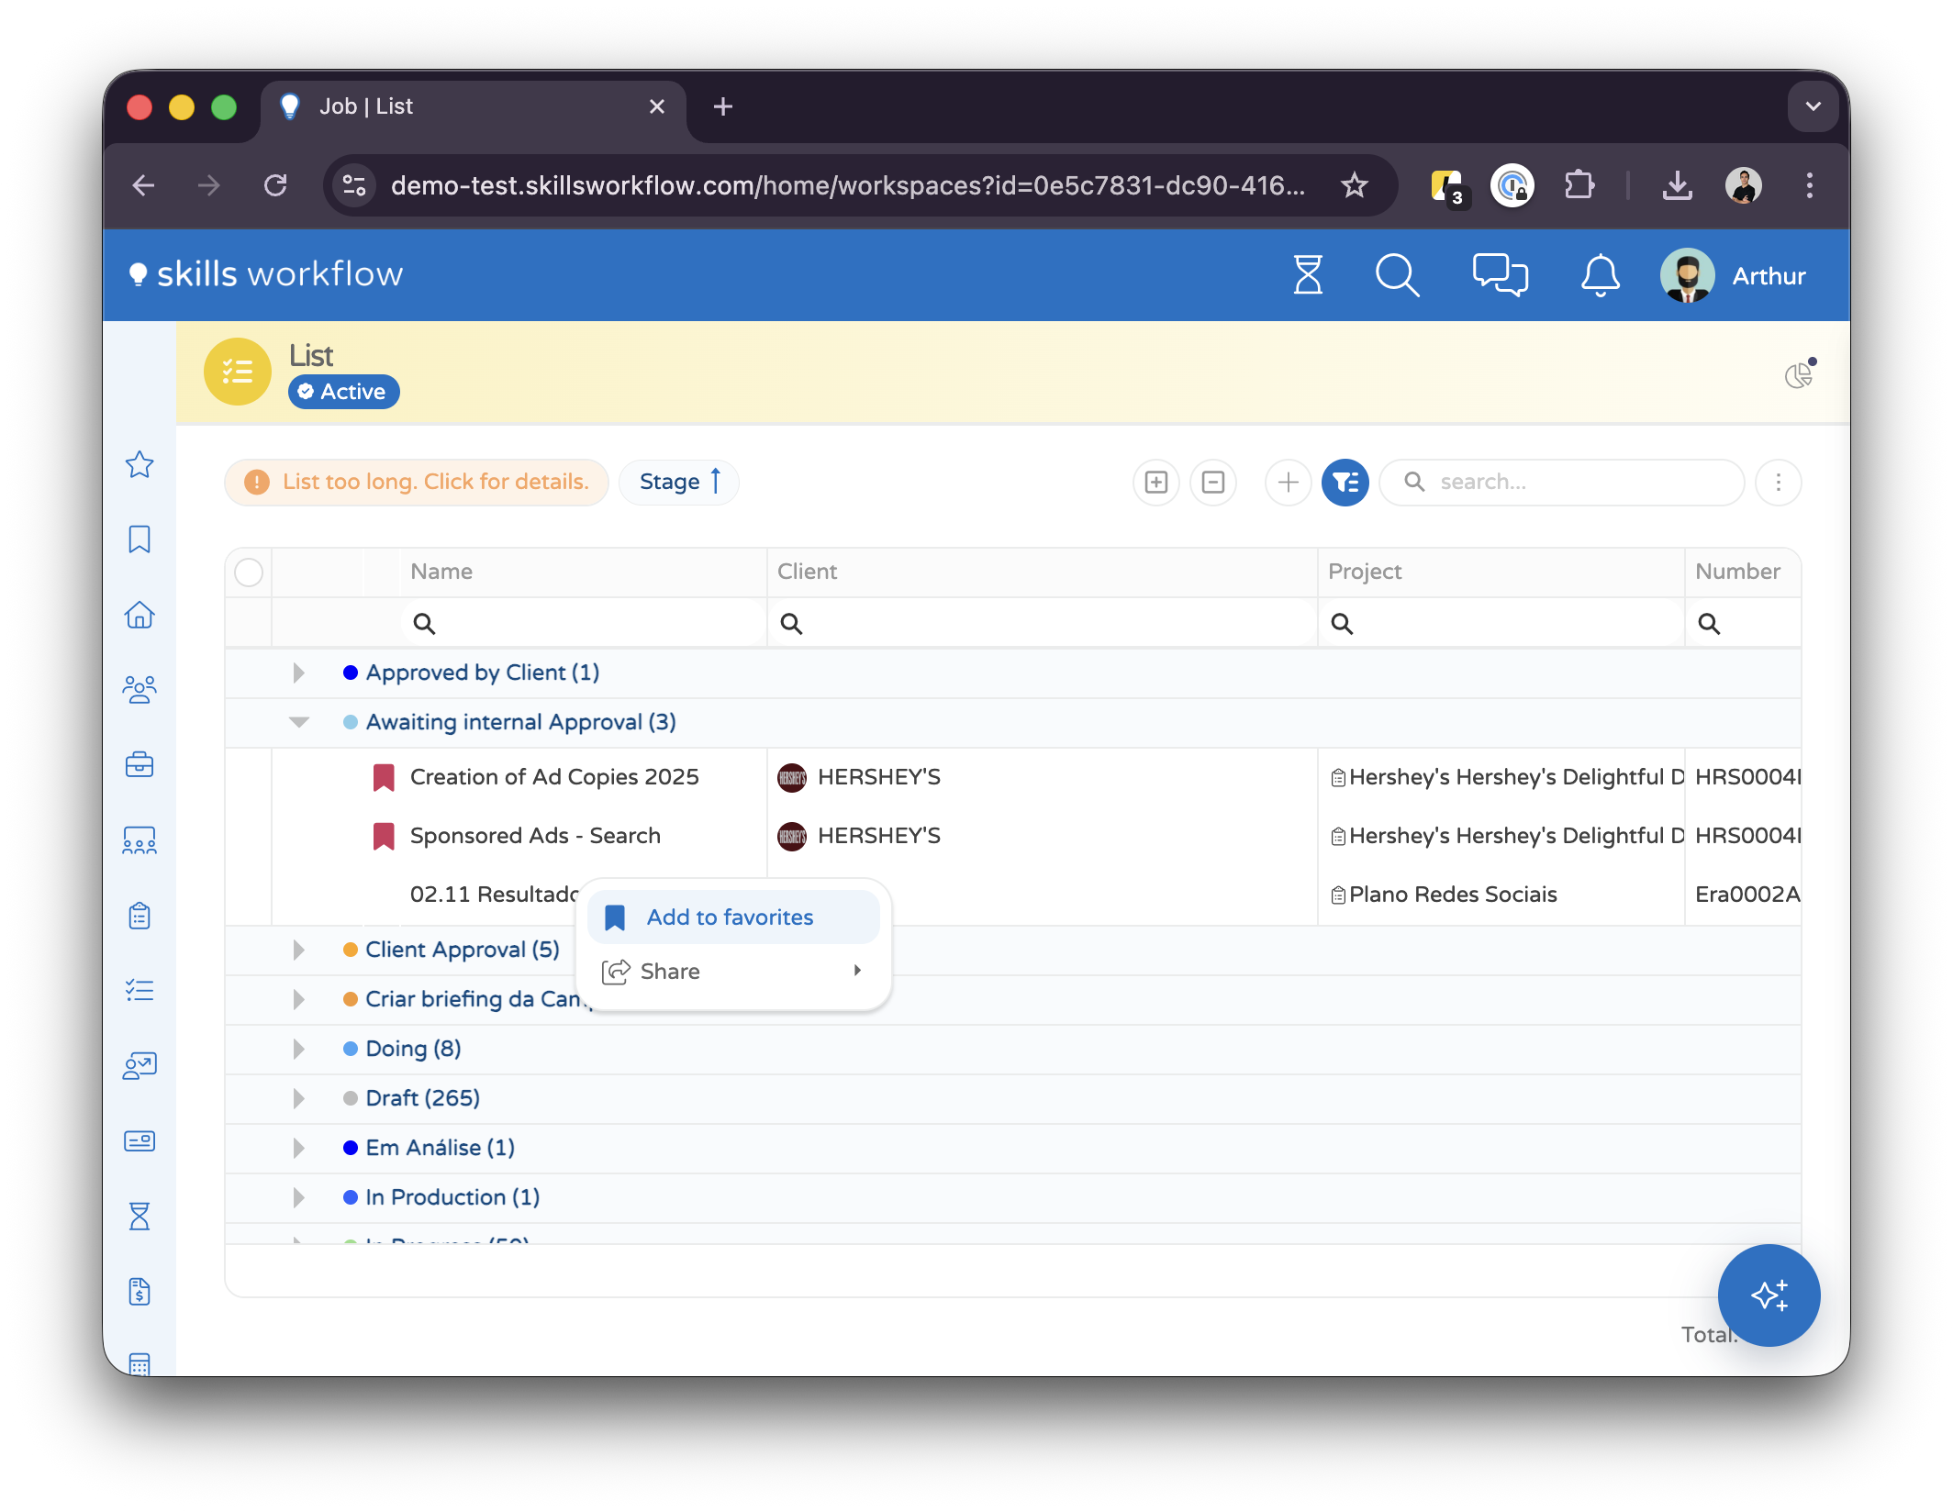1953x1512 pixels.
Task: Click the expand all groups icon
Action: (x=1156, y=482)
